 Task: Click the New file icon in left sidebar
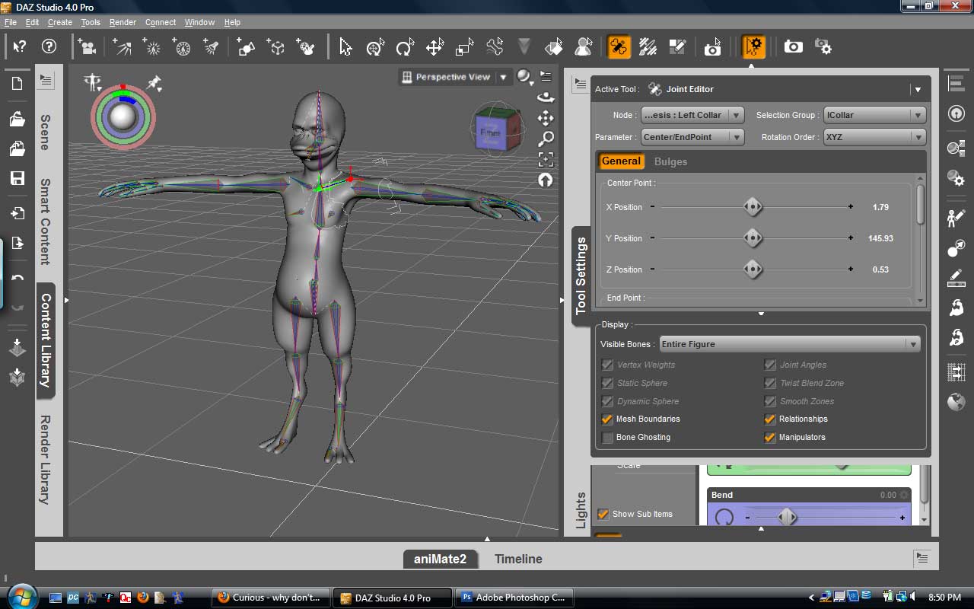pyautogui.click(x=17, y=84)
